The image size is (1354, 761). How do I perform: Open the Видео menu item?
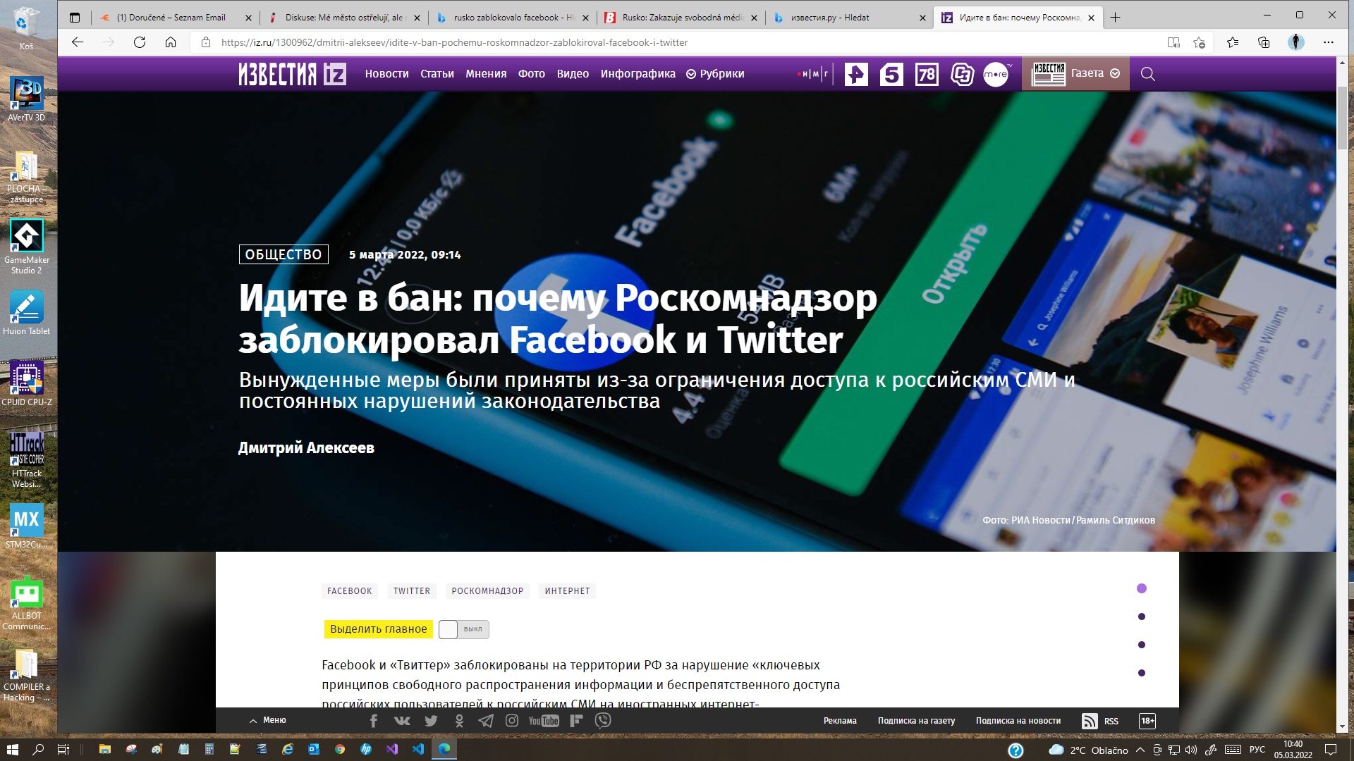[573, 74]
